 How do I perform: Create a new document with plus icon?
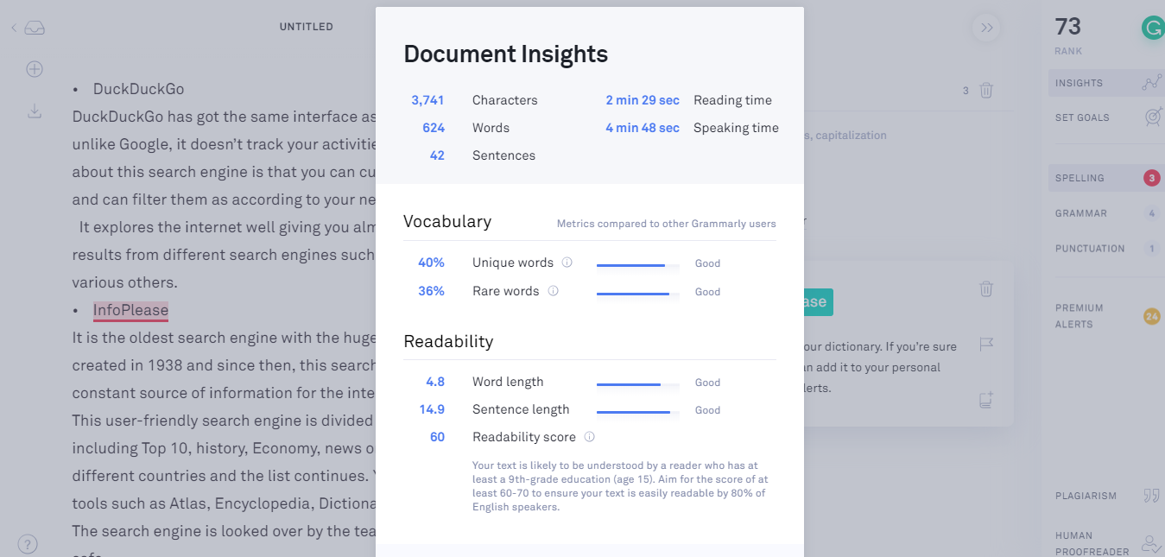point(35,69)
